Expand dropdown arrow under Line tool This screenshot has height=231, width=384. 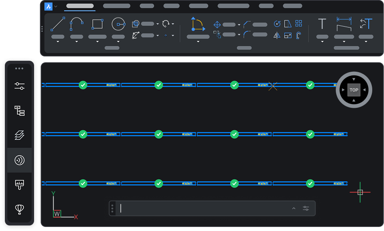(58, 42)
